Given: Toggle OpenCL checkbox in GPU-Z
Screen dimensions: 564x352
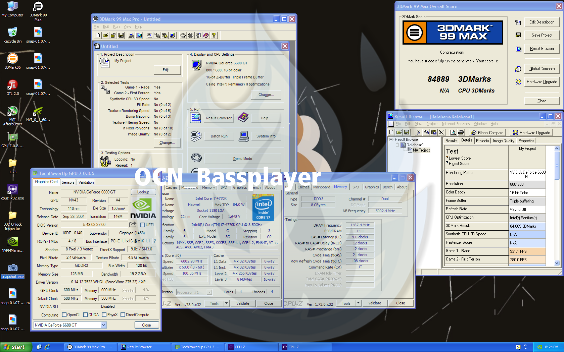Looking at the screenshot, I should [x=64, y=315].
